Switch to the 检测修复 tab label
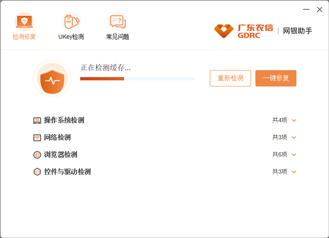This screenshot has width=329, height=238. tap(24, 37)
